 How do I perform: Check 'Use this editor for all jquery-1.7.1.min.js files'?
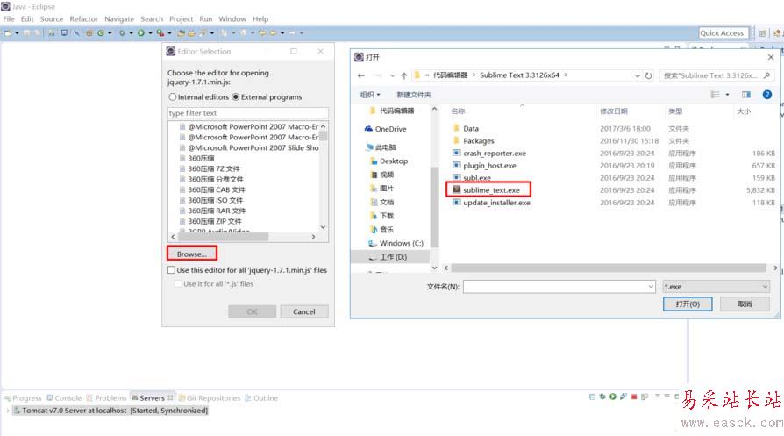coord(172,270)
